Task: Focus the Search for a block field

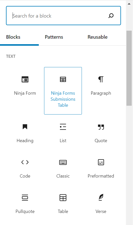Action: 63,16
